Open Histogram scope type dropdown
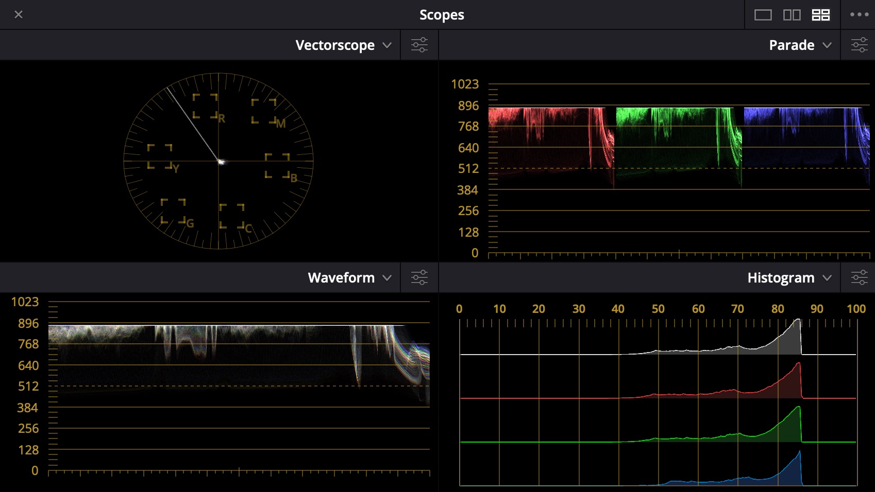 [789, 278]
